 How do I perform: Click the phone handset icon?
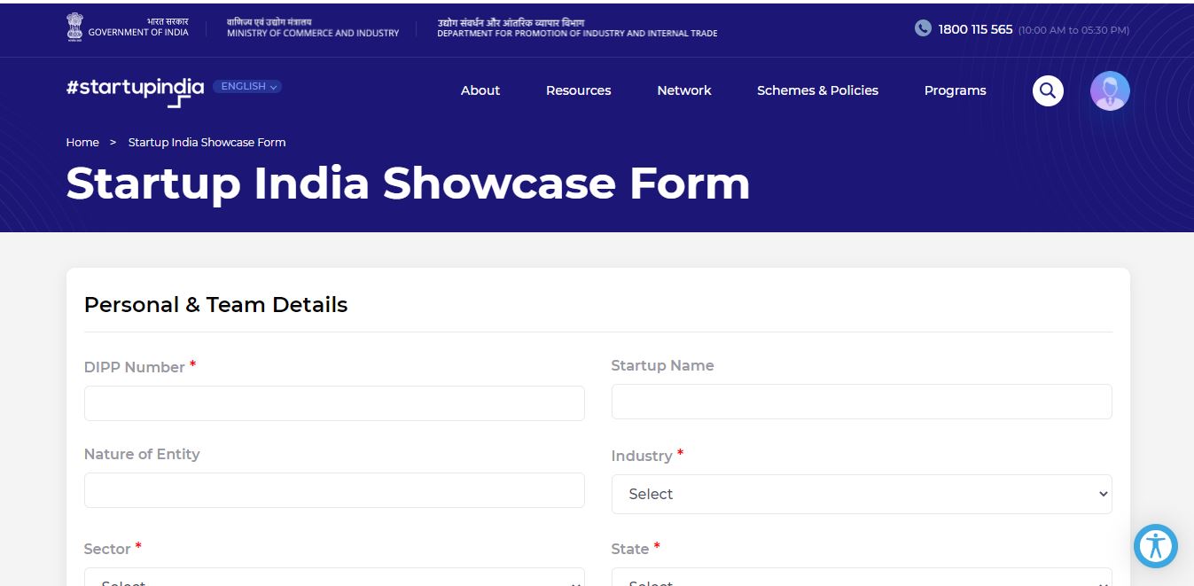(922, 28)
